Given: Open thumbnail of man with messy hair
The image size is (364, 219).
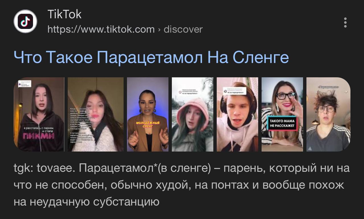Looking at the screenshot, I should click(328, 114).
